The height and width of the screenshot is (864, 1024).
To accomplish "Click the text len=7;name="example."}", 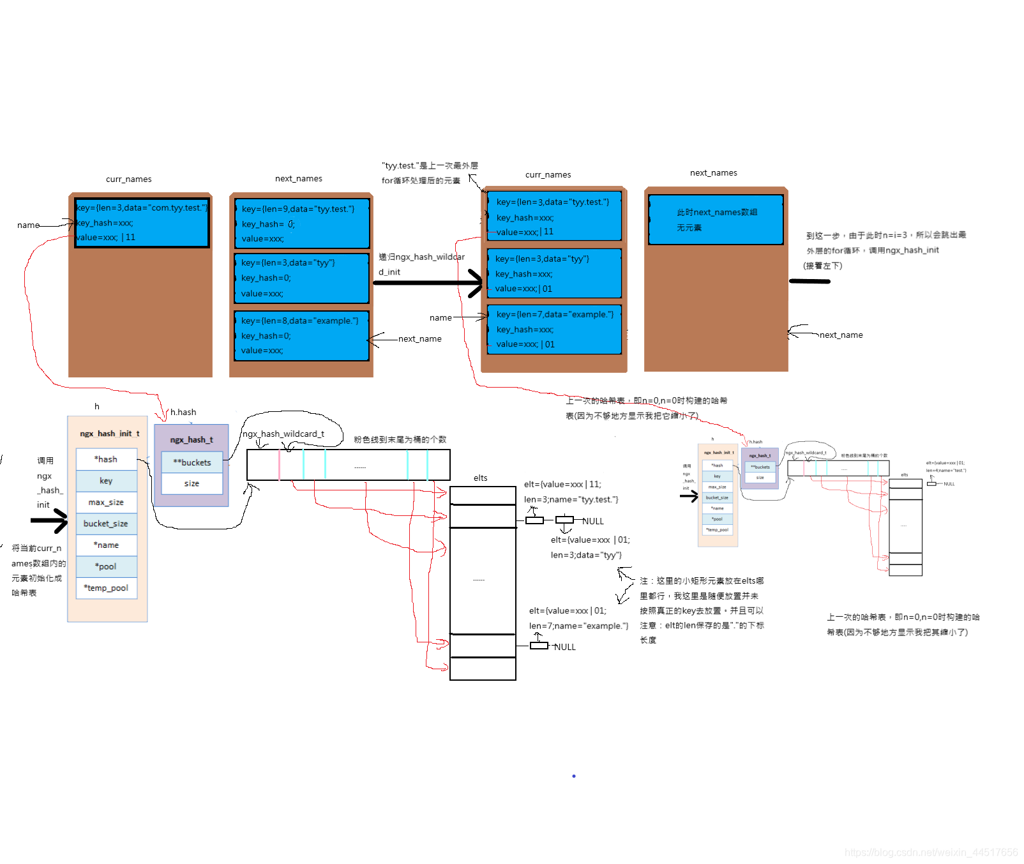I will coord(578,626).
